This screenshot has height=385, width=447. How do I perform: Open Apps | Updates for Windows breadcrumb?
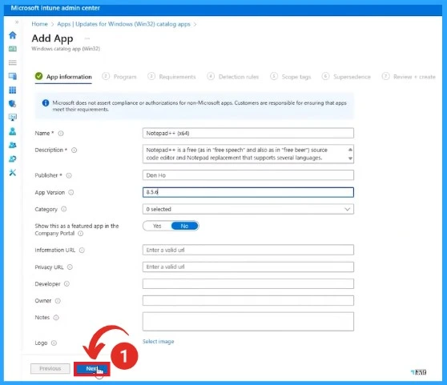click(x=123, y=24)
